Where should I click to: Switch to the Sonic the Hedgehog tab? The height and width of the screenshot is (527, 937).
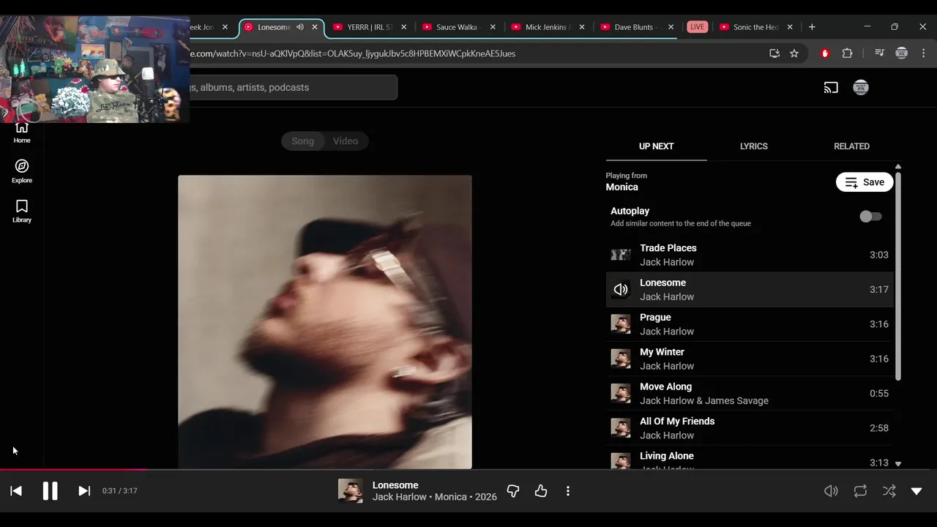coord(755,27)
